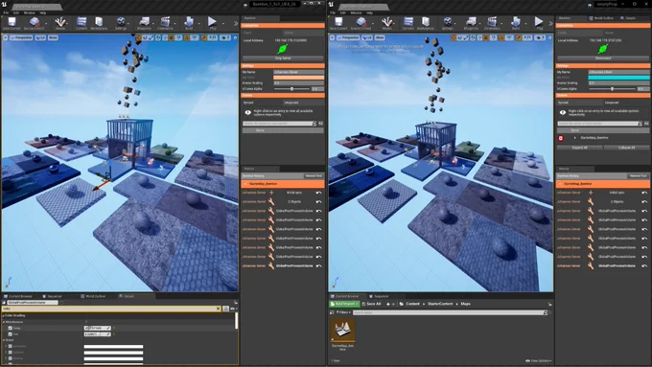The height and width of the screenshot is (367, 652).
Task: Expand StarterMap_Bareiton tree entry arrow
Action: [575, 138]
